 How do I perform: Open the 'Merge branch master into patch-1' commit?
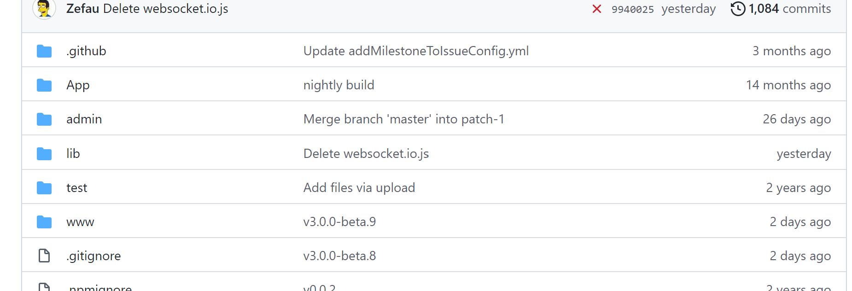click(x=403, y=119)
